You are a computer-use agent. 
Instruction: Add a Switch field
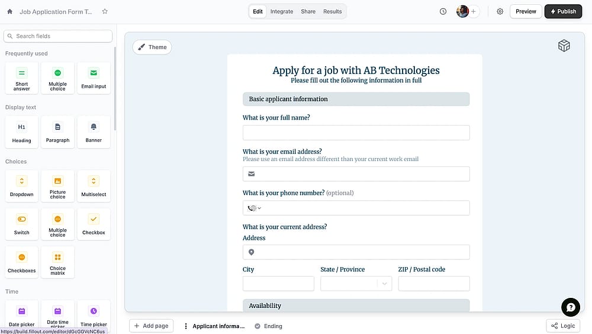pyautogui.click(x=21, y=224)
